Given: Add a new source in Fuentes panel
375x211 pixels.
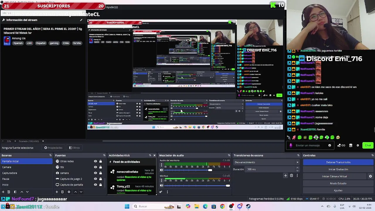Looking at the screenshot, I should click(x=57, y=192).
